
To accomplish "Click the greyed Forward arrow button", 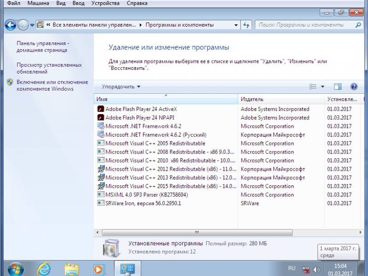I will [x=23, y=25].
